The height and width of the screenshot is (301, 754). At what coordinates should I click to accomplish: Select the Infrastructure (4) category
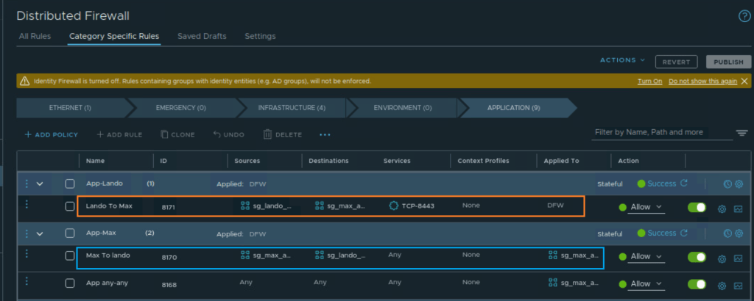tap(292, 108)
